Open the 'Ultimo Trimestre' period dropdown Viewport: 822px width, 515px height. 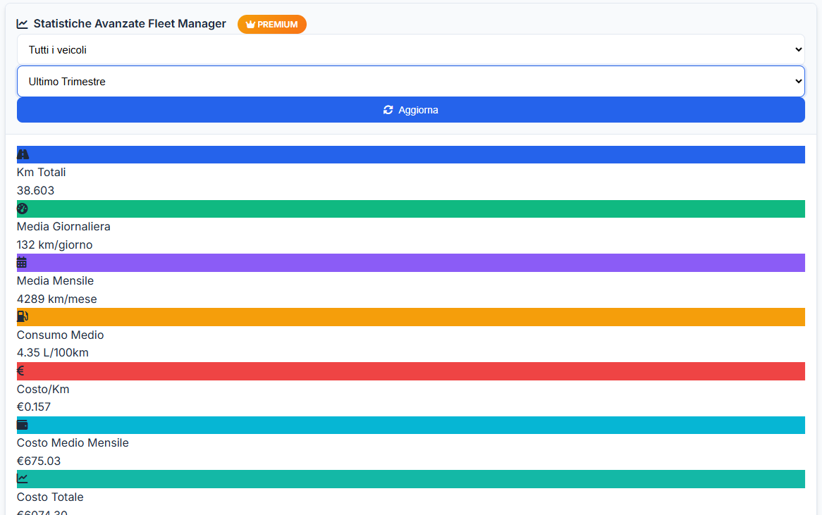point(411,81)
